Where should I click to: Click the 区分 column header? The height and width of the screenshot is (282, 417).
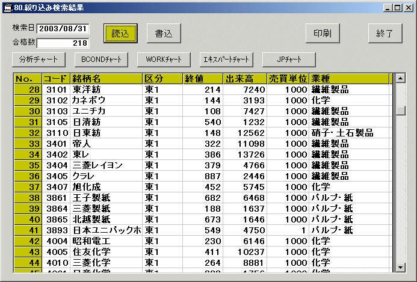162,79
